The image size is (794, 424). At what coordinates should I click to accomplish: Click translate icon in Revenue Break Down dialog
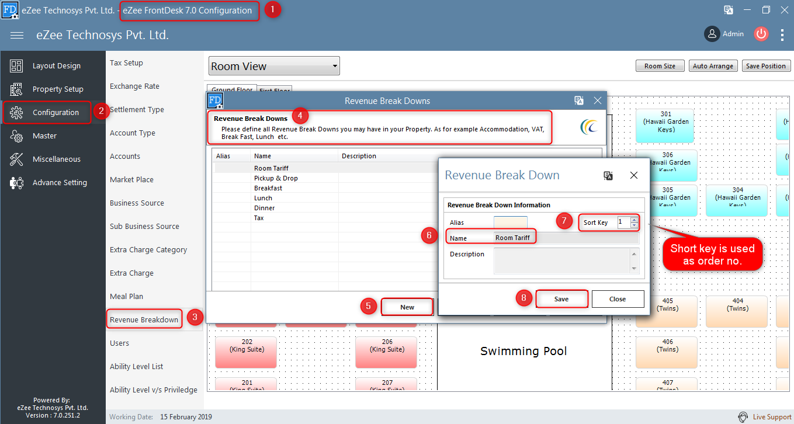click(608, 175)
